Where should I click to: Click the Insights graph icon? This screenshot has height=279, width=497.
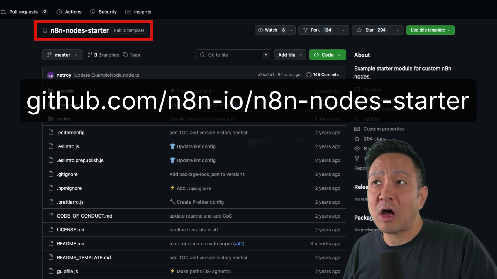pyautogui.click(x=128, y=12)
